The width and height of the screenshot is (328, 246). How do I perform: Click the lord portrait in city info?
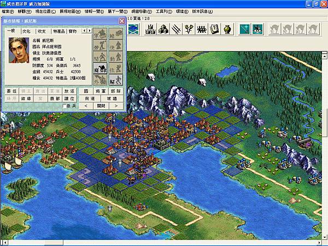pos(19,50)
